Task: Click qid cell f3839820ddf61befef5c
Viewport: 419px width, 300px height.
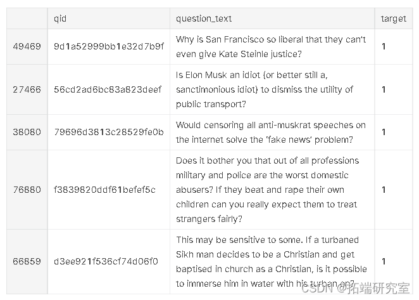Action: (104, 190)
